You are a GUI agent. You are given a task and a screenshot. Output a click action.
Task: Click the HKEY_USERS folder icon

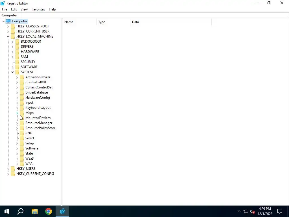pos(13,169)
